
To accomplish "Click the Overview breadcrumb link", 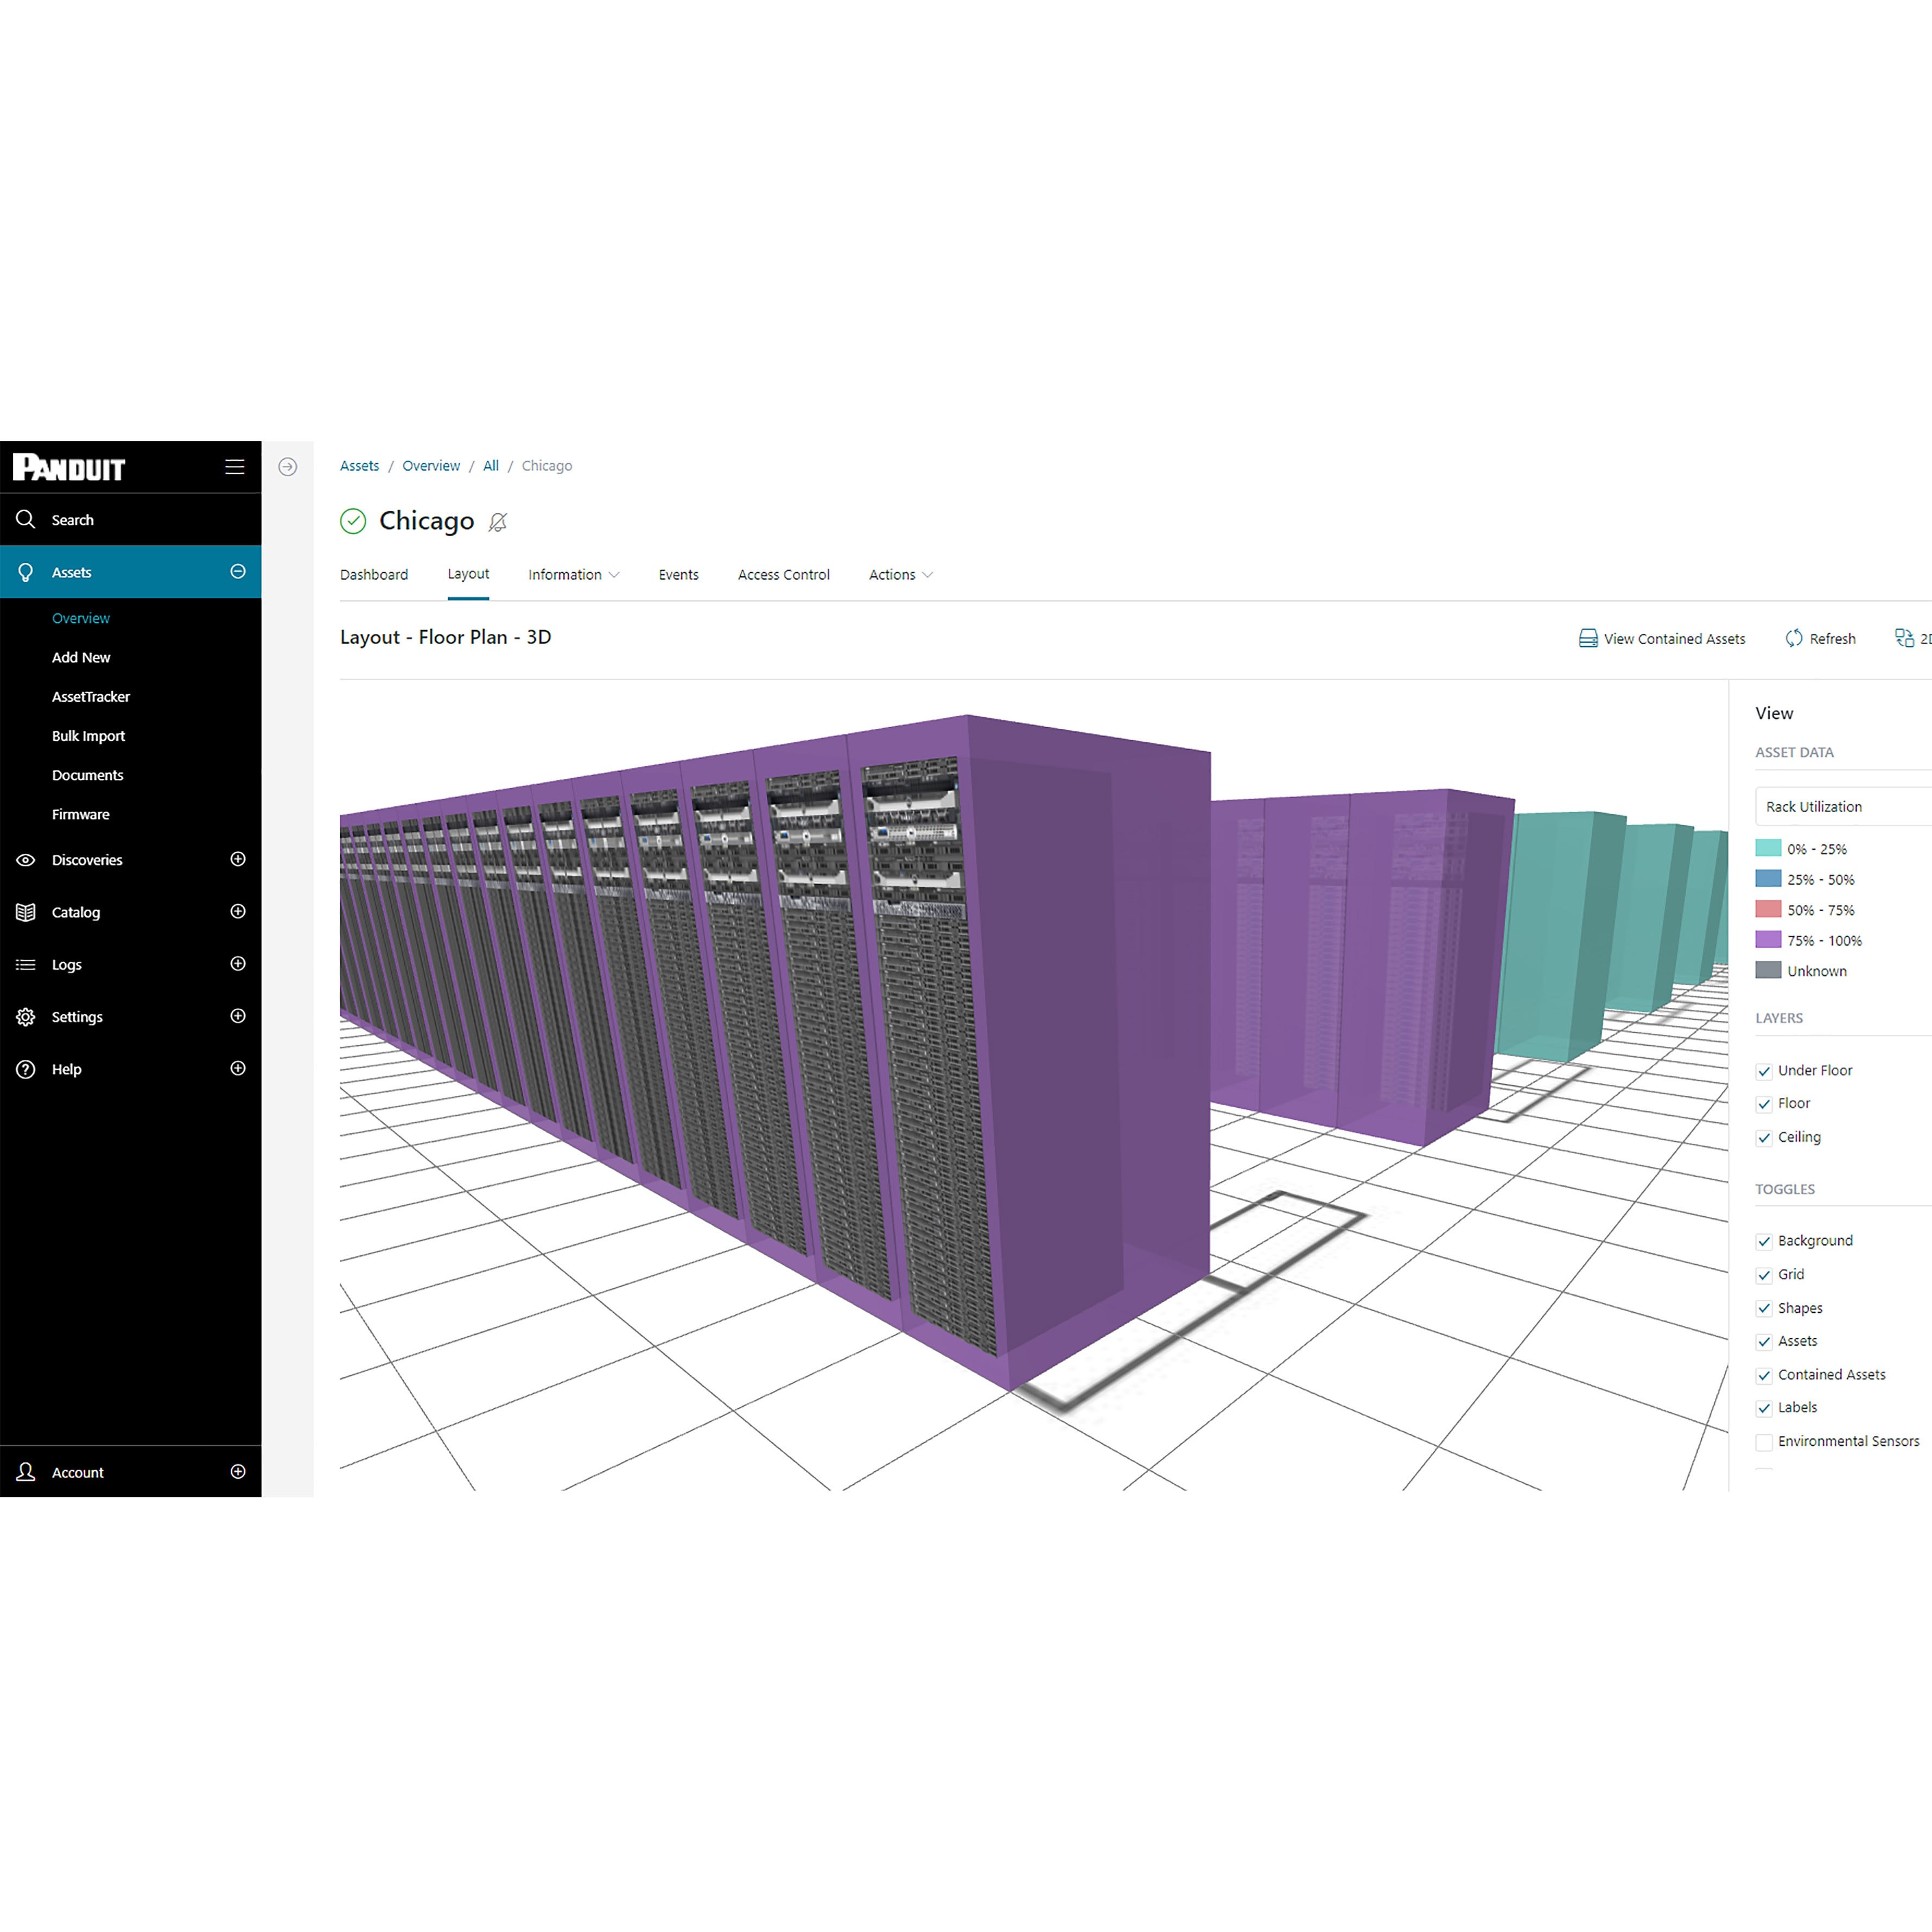I will point(431,466).
